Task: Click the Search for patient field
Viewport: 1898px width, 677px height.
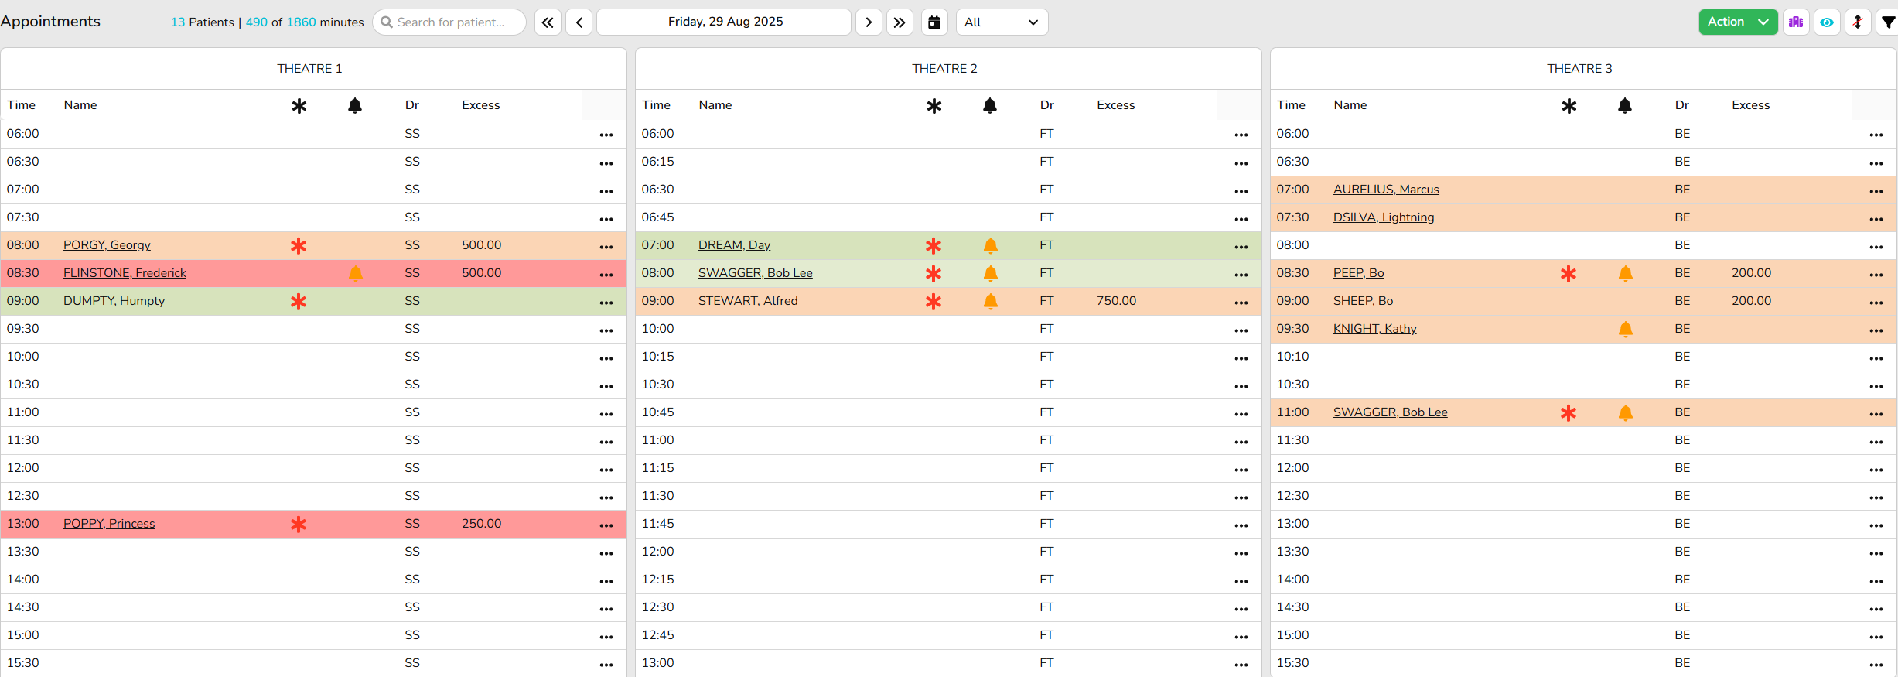Action: pyautogui.click(x=450, y=22)
